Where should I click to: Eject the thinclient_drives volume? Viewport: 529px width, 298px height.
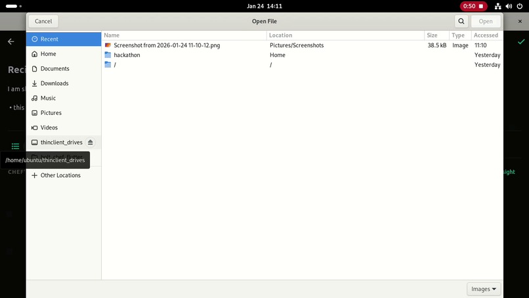click(x=90, y=142)
